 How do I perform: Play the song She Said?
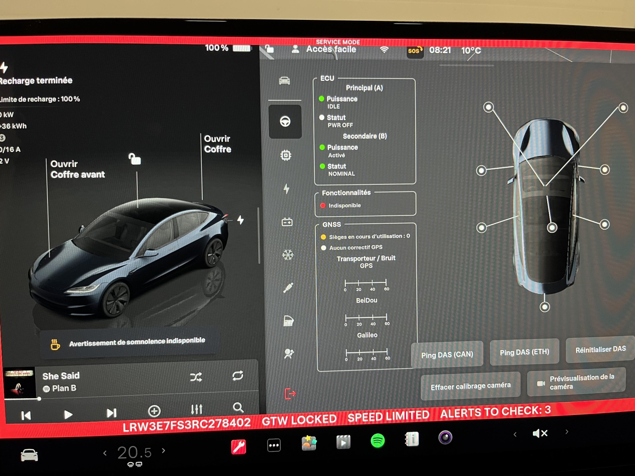[68, 415]
